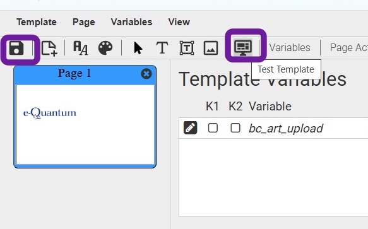This screenshot has width=368, height=229.
Task: Check the K1 box for bc_art_upload
Action: 213,128
